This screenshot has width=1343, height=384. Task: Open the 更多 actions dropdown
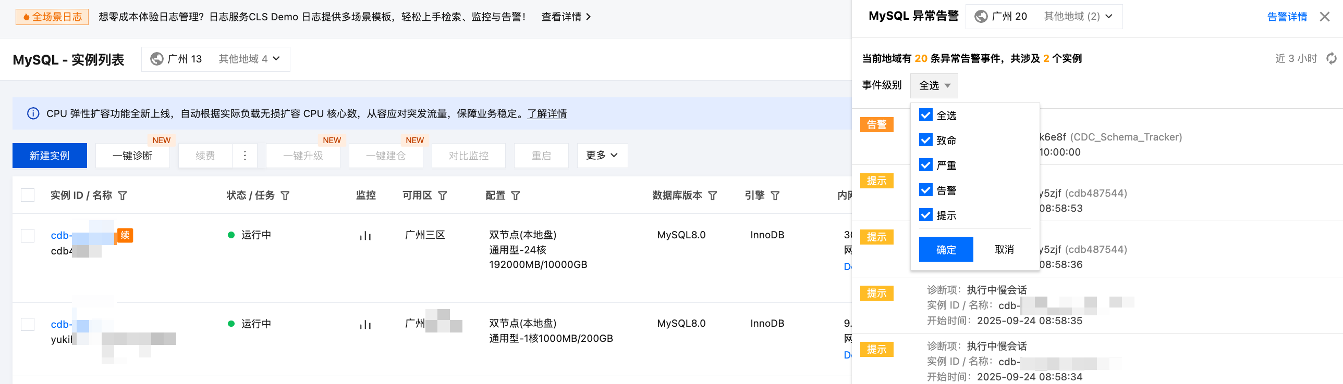602,156
